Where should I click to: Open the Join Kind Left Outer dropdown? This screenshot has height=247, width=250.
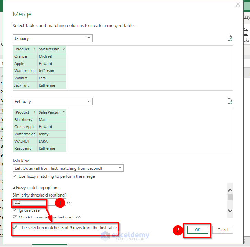tap(68, 168)
